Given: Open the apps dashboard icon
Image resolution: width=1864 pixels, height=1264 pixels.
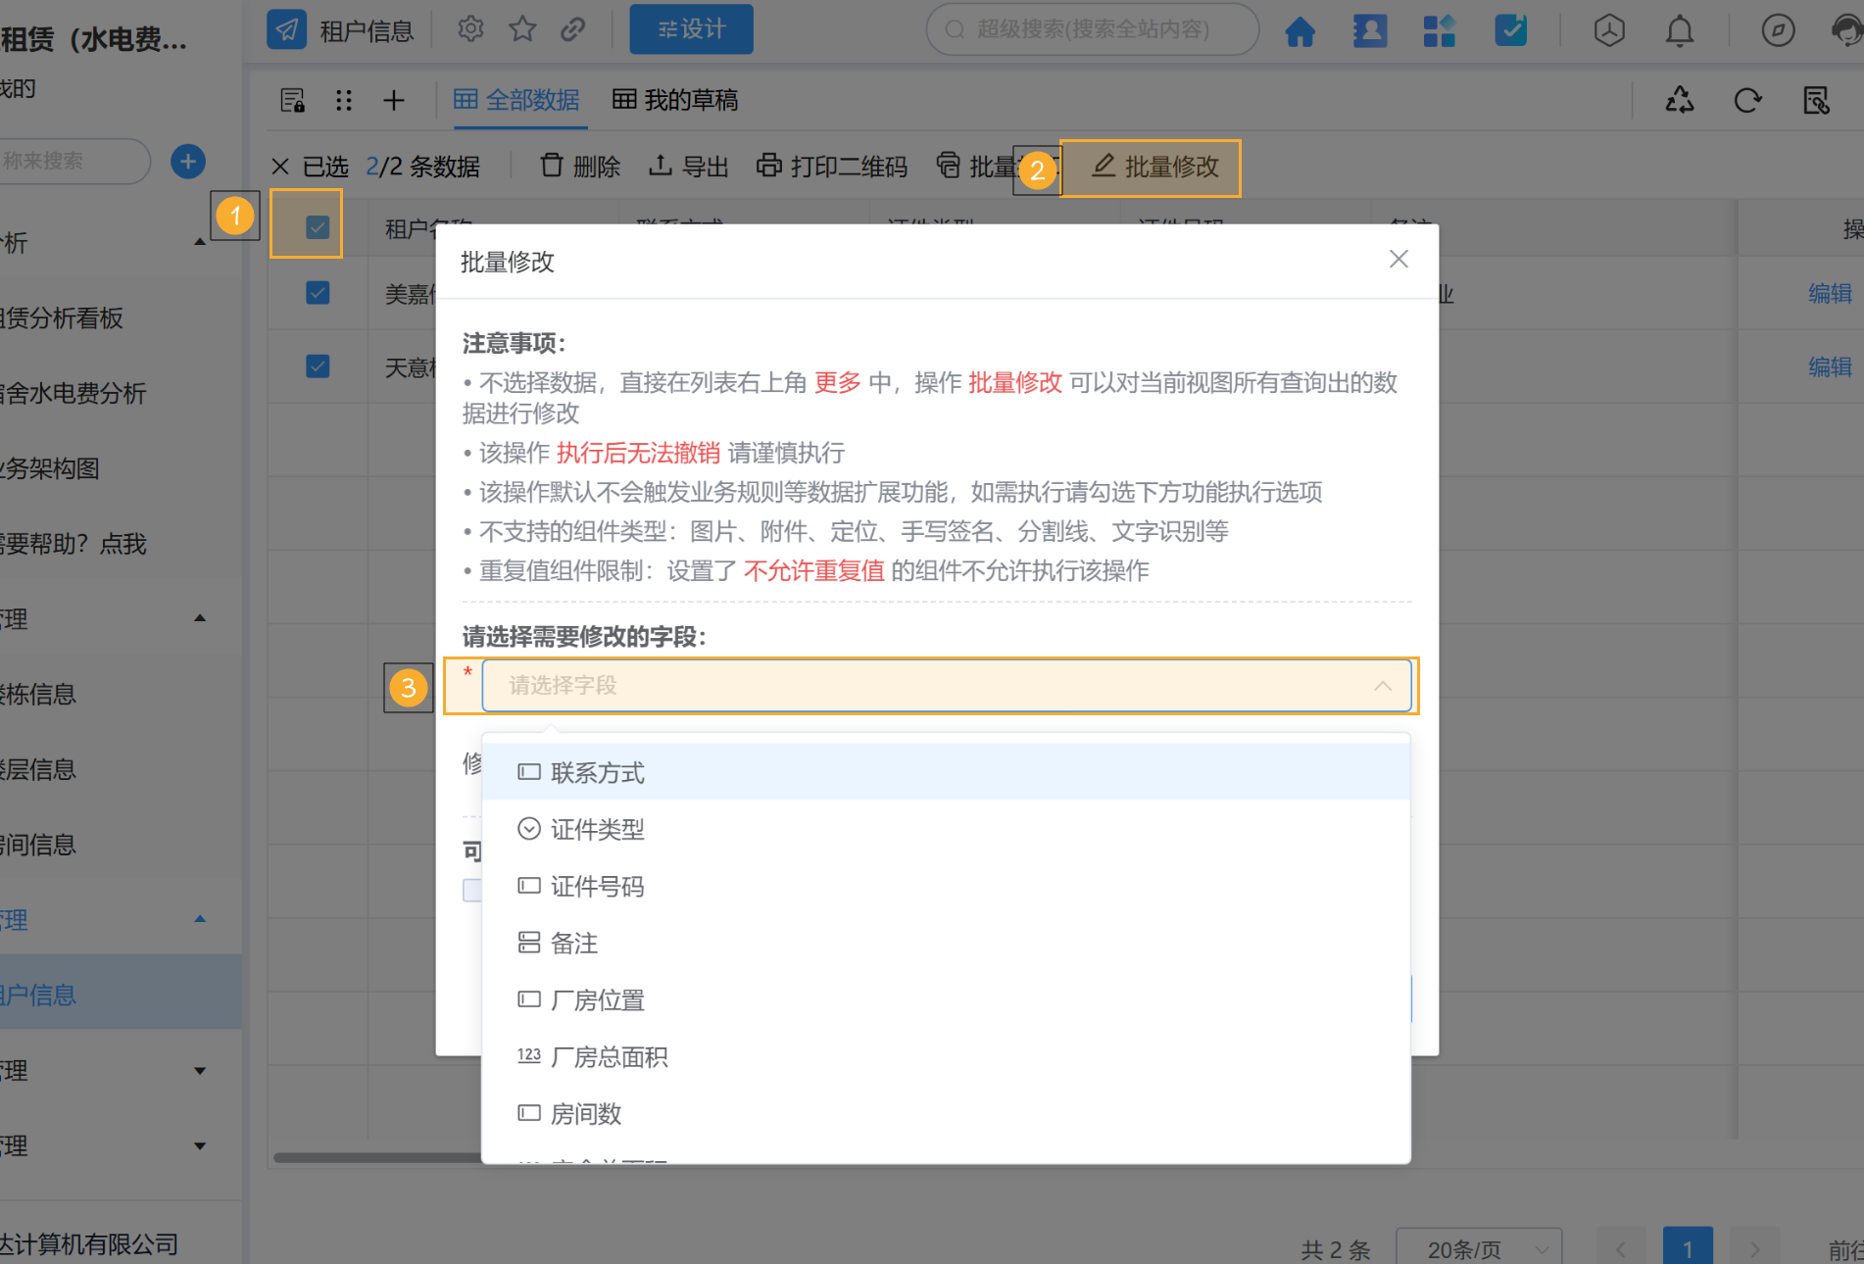Looking at the screenshot, I should [x=1440, y=30].
